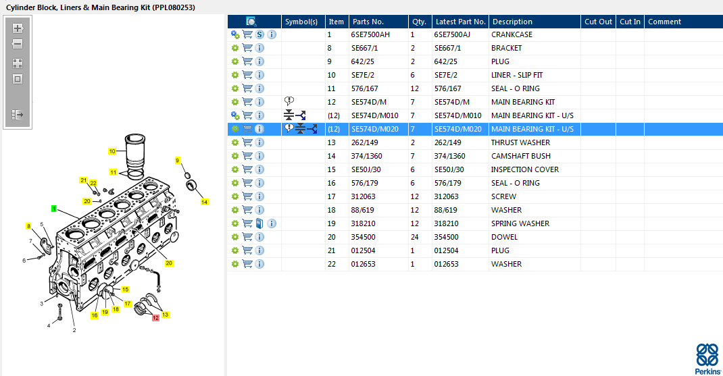Click the blue S icon on CRANKCASE row
This screenshot has height=376, width=723.
259,34
